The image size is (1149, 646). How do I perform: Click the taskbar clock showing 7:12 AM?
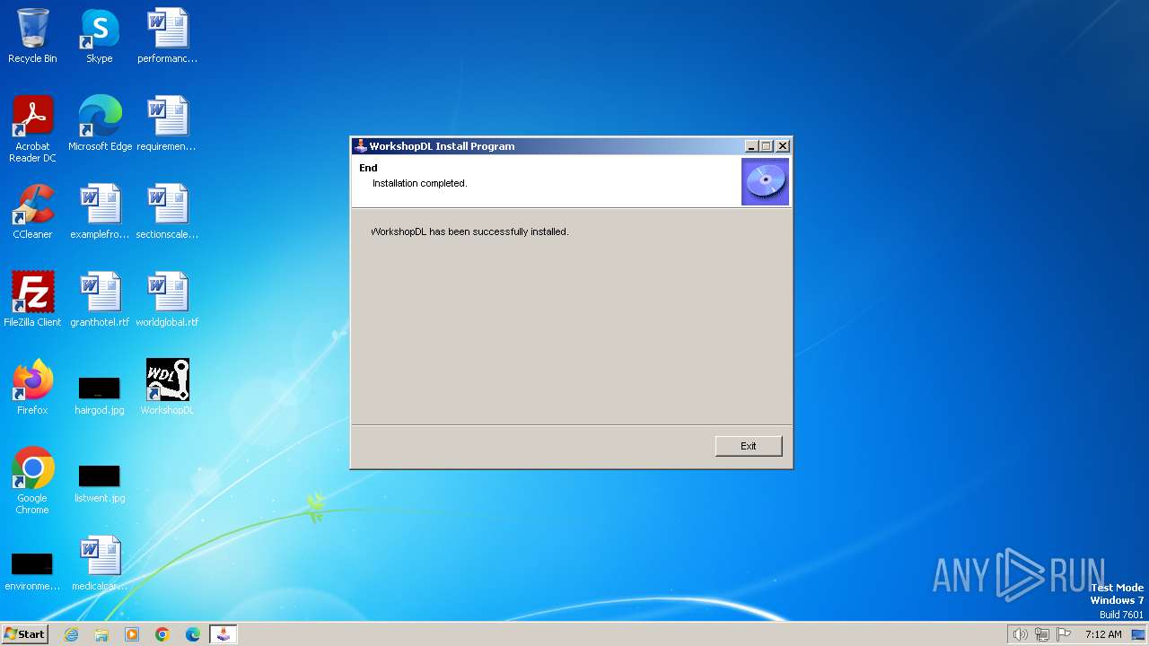point(1103,634)
